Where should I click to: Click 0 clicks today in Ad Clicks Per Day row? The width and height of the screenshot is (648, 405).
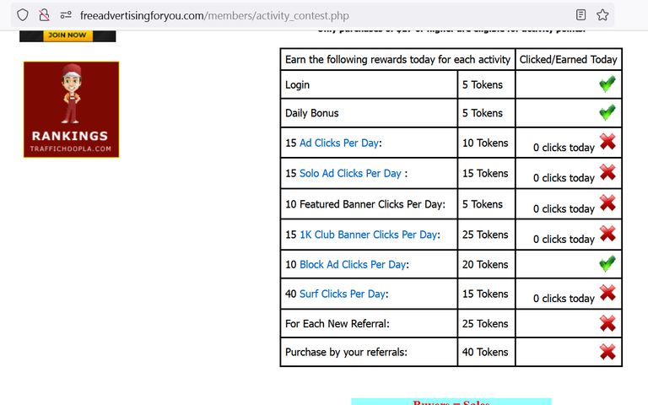(564, 148)
